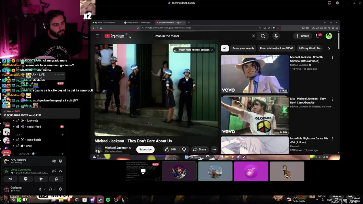Click the youtube.com address bar URL
Image resolution: width=363 pixels, height=204 pixels.
168,28
